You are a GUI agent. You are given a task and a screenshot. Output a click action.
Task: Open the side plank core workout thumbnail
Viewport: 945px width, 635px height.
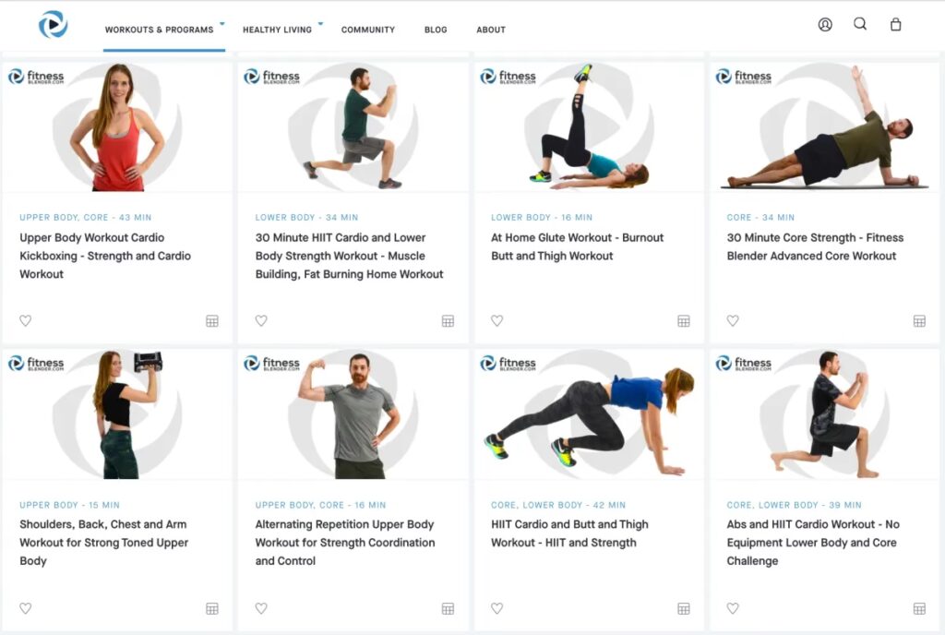tap(824, 127)
